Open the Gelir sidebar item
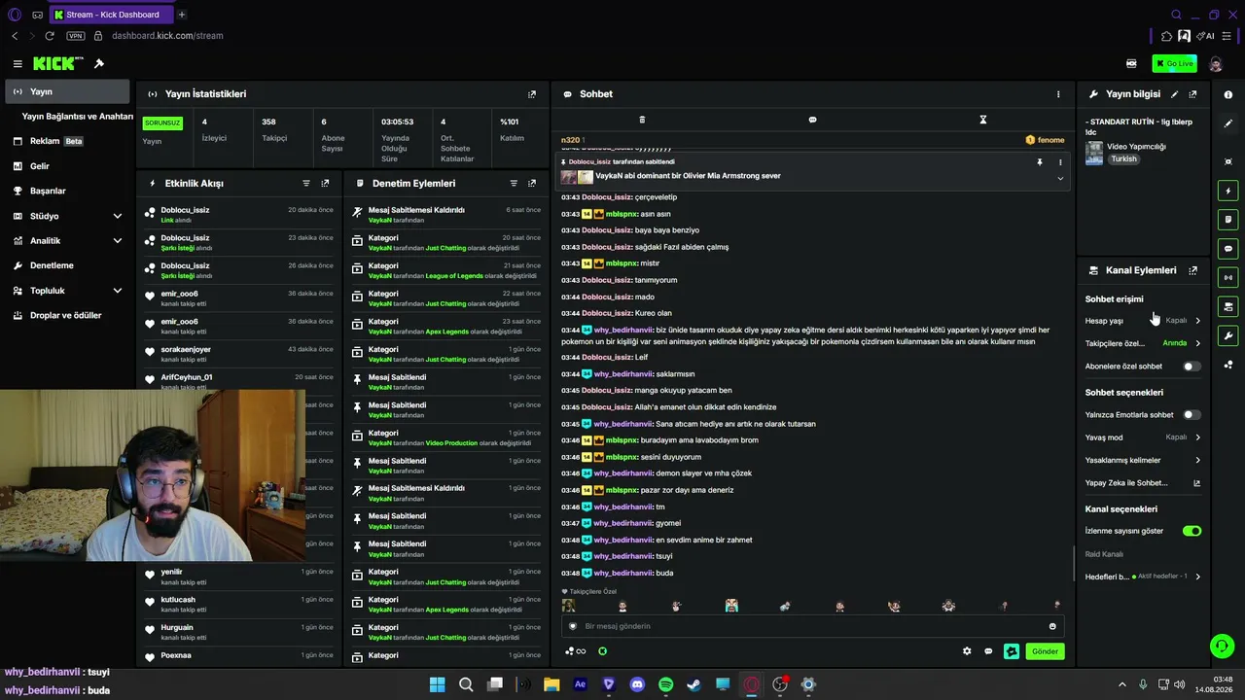This screenshot has width=1245, height=700. click(x=67, y=166)
